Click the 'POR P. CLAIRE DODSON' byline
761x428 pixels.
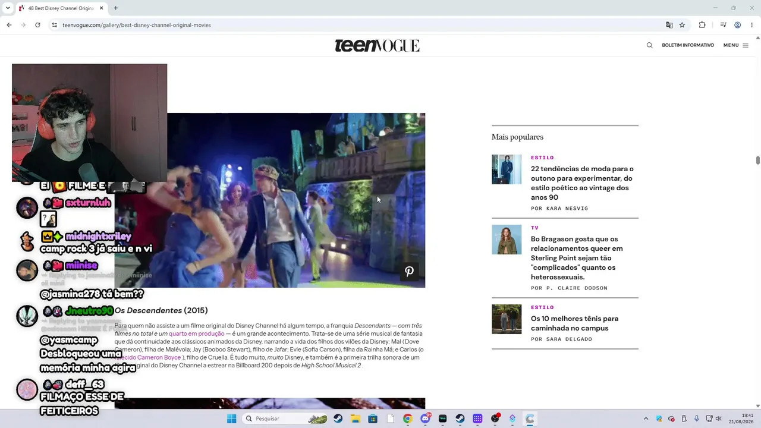[569, 288]
